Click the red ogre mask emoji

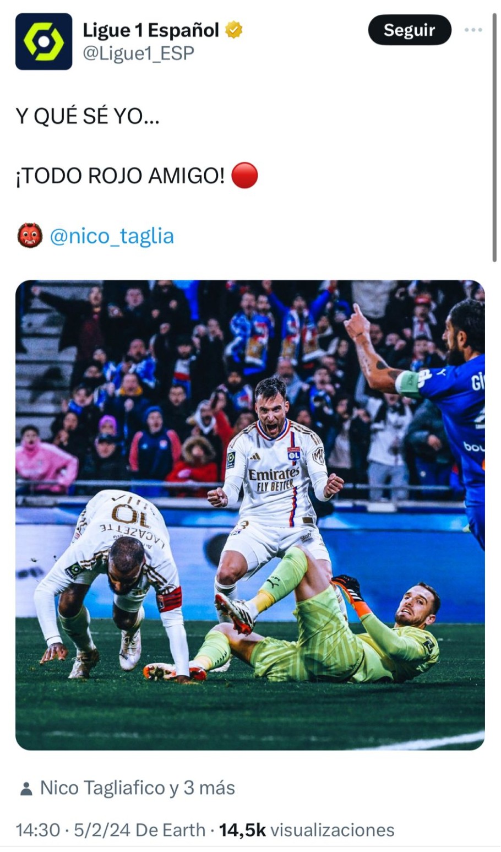(30, 236)
